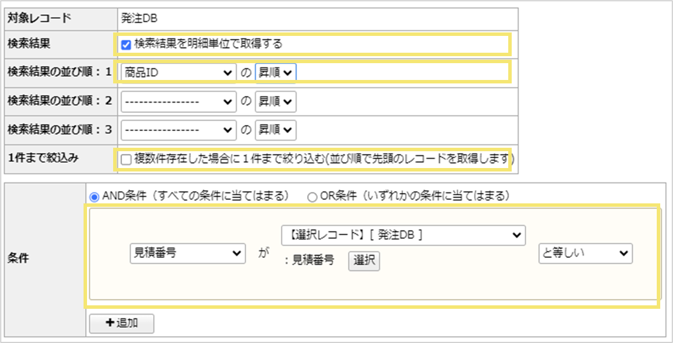Viewport: 673px width, 343px height.
Task: Open the 昇順 dropdown for sort order 3
Action: [276, 129]
